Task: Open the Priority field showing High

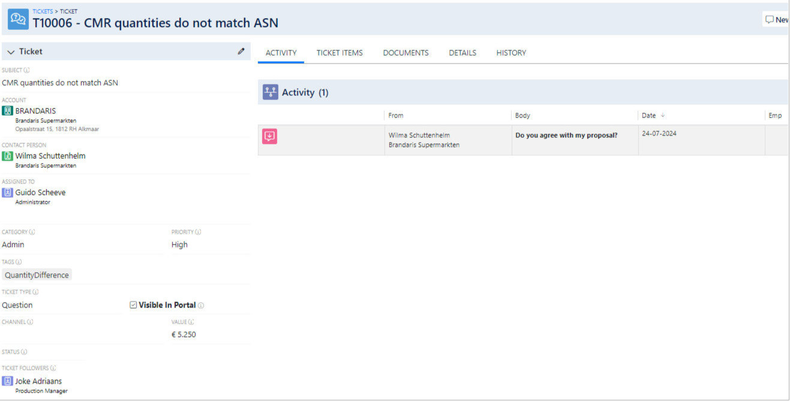Action: (x=179, y=245)
